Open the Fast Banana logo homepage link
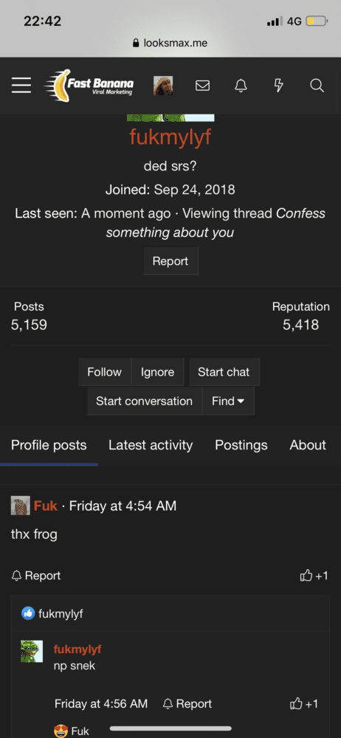 point(89,85)
